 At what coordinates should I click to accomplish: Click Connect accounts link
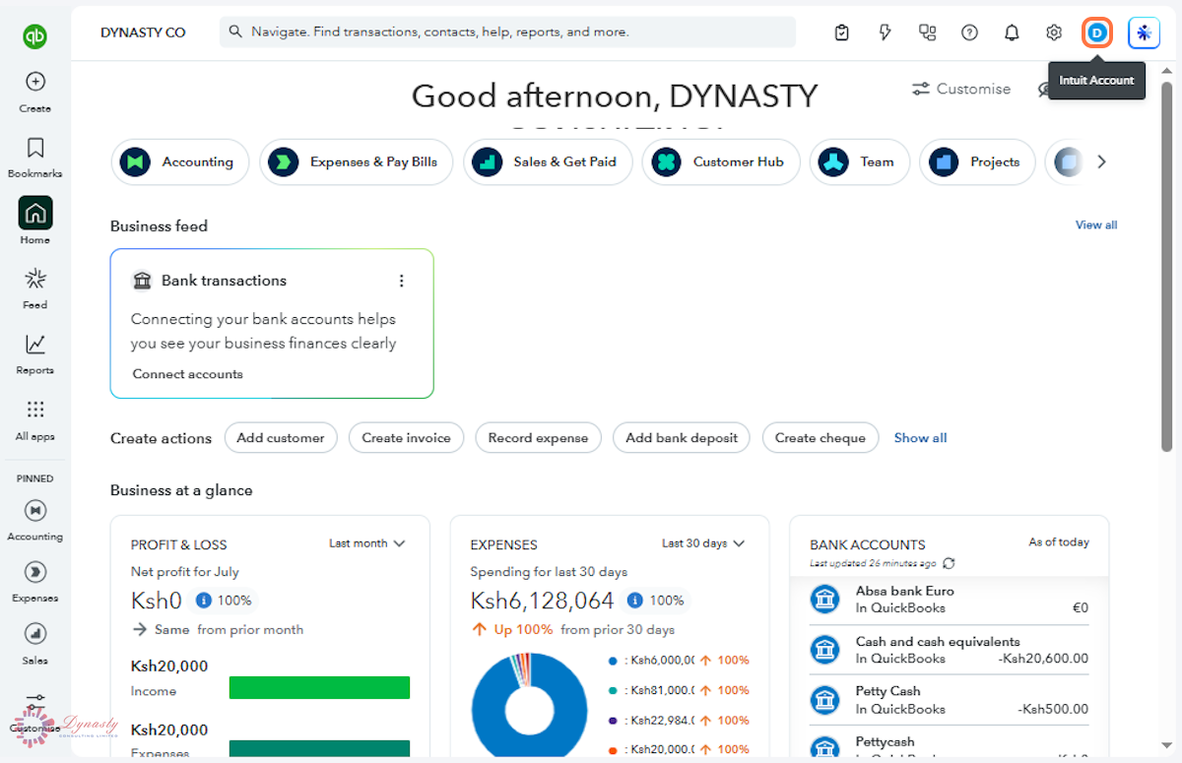click(x=187, y=374)
